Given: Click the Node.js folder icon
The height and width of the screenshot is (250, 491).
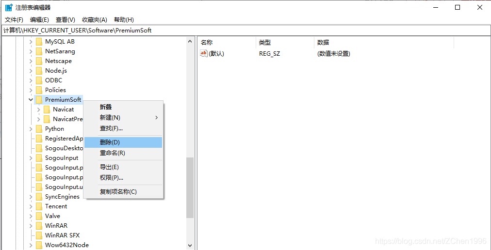Looking at the screenshot, I should point(39,71).
